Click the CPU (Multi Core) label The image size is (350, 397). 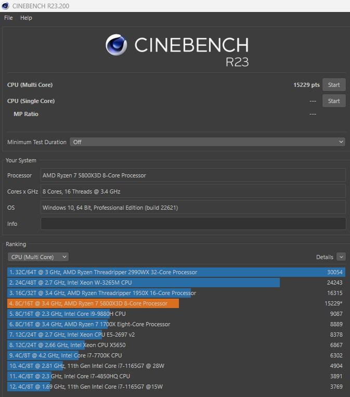(30, 85)
